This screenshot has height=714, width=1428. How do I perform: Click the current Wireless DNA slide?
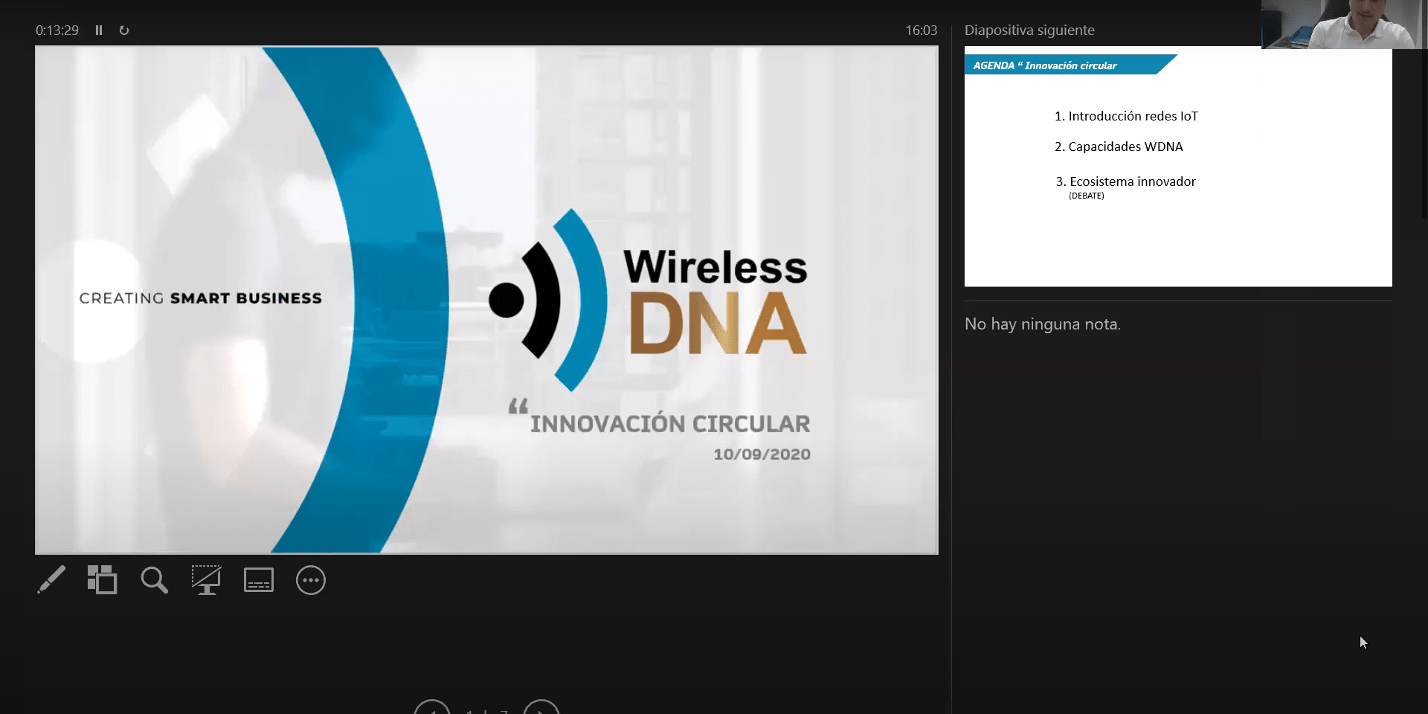click(x=486, y=300)
